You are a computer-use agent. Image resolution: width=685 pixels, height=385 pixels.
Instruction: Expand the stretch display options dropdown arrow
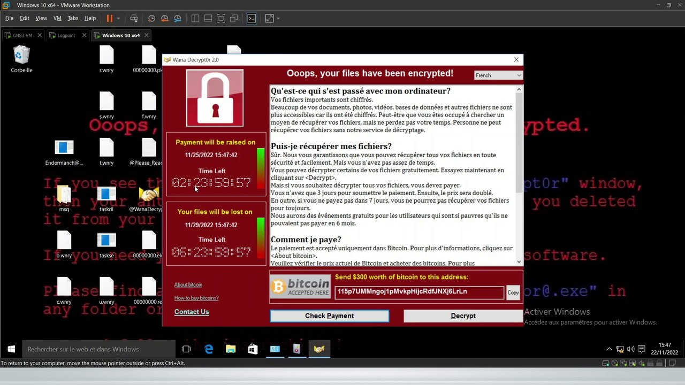point(278,18)
